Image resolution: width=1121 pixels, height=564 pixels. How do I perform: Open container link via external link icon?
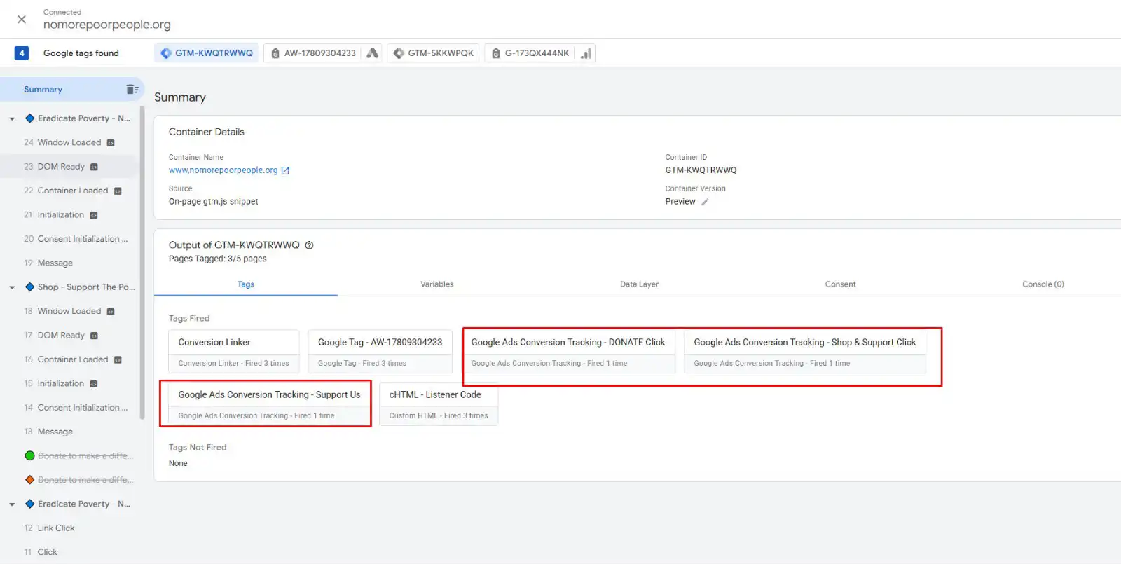(x=285, y=170)
